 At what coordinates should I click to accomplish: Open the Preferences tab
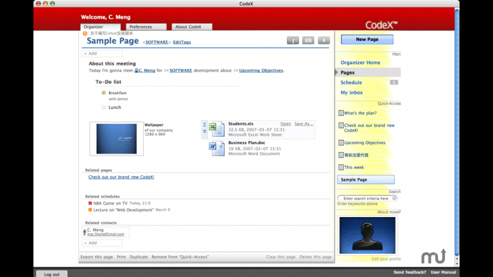146,27
